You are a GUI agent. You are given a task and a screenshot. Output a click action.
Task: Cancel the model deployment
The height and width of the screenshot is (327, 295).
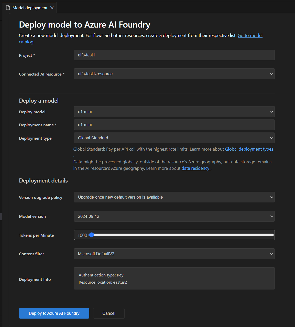click(x=109, y=313)
